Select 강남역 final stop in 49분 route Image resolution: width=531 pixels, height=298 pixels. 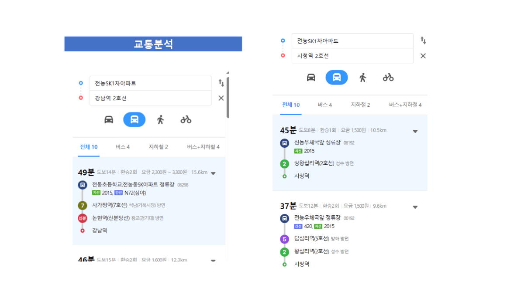(x=100, y=231)
